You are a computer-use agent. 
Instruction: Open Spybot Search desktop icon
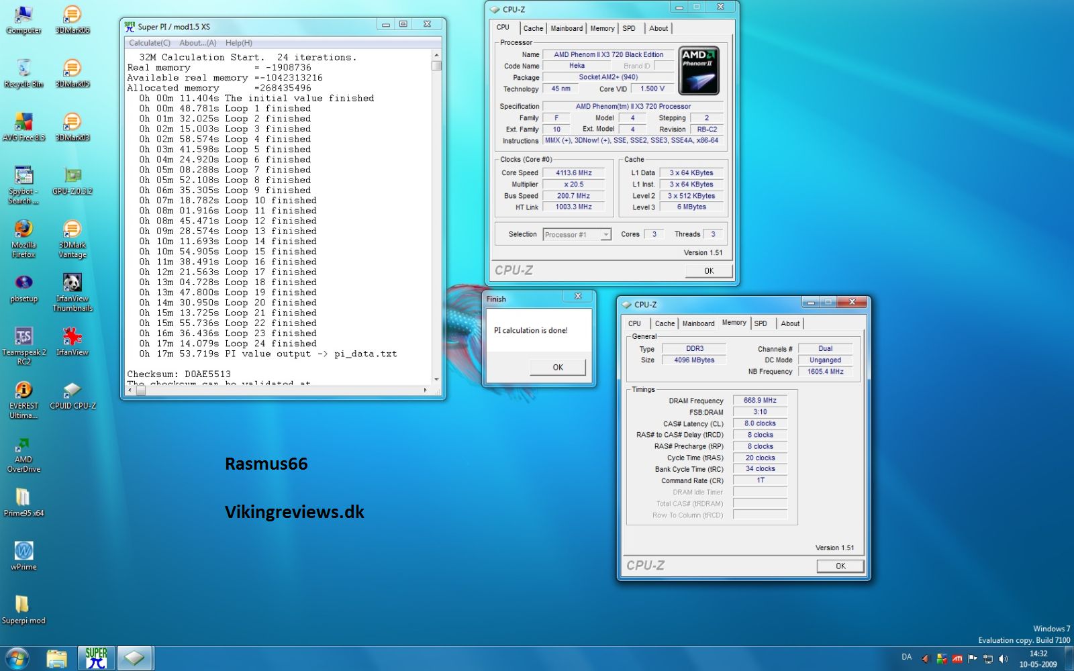23,185
